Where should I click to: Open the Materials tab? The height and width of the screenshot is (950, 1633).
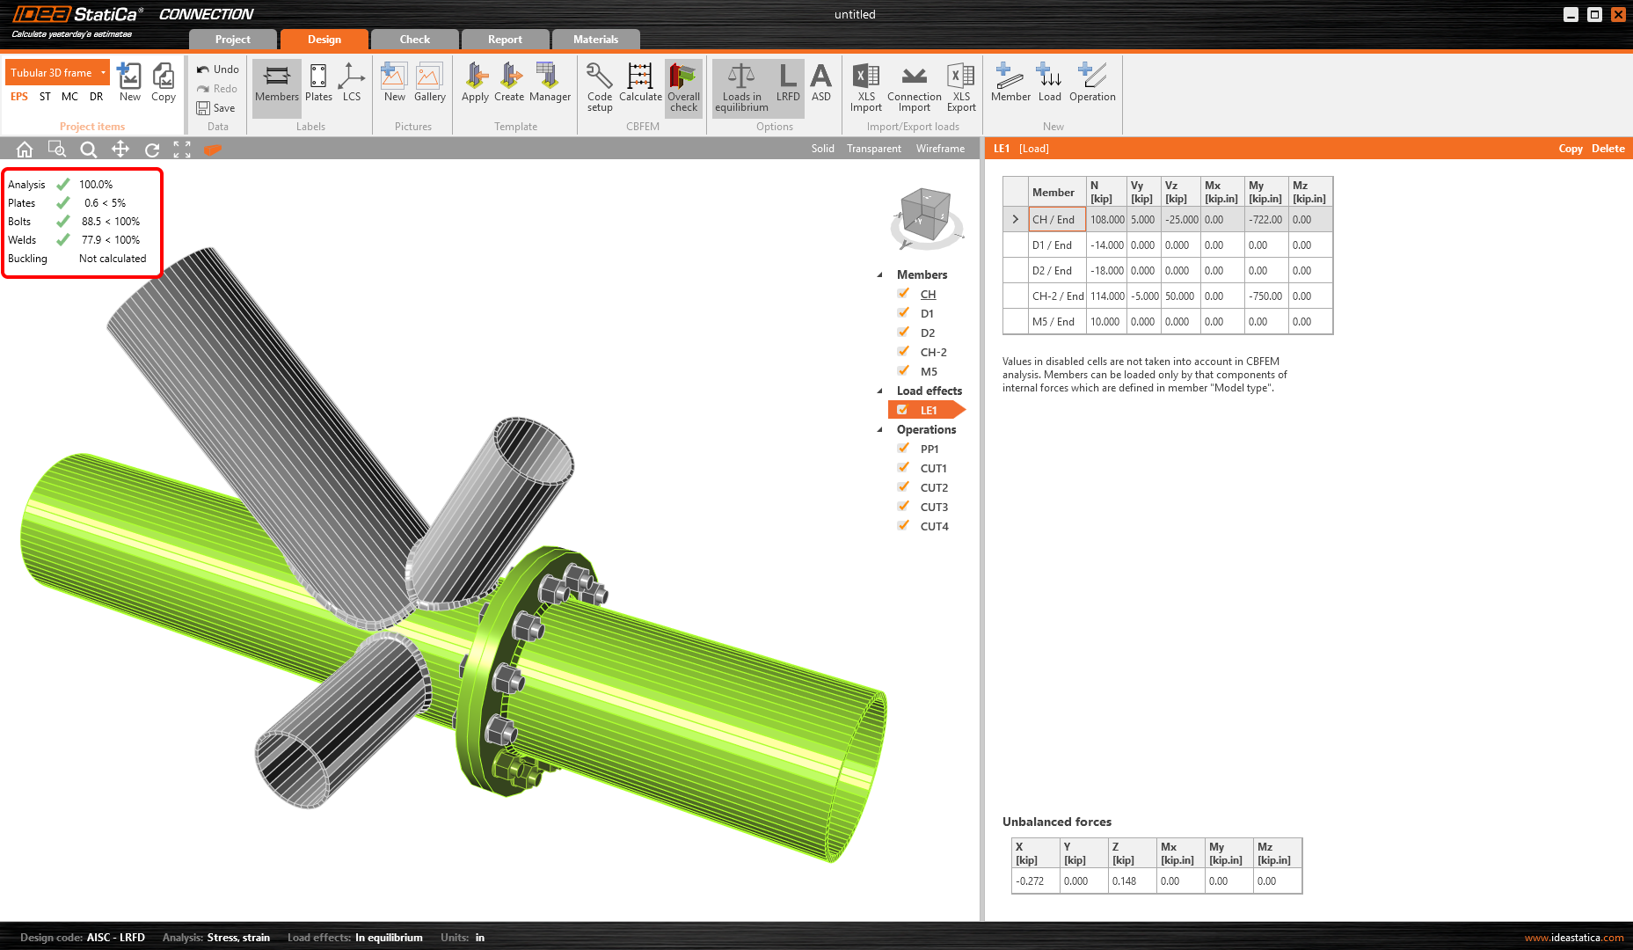click(x=595, y=40)
